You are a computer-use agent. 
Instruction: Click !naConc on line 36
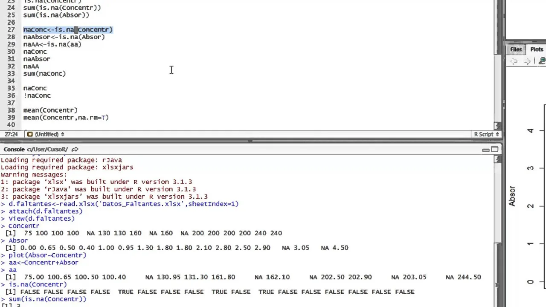[37, 96]
